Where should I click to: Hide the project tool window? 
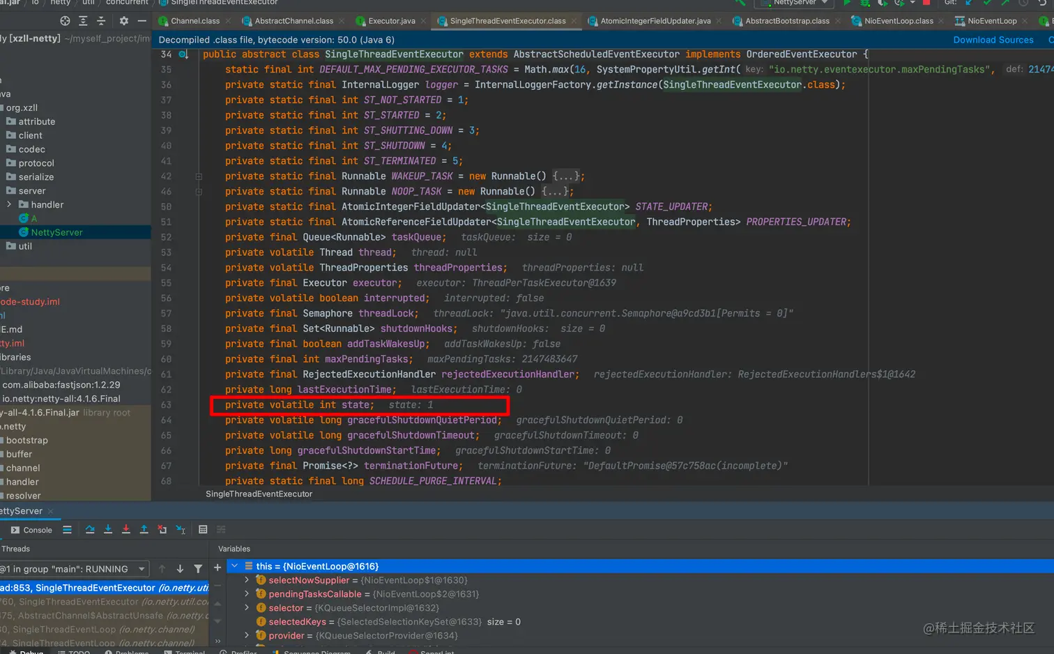142,21
